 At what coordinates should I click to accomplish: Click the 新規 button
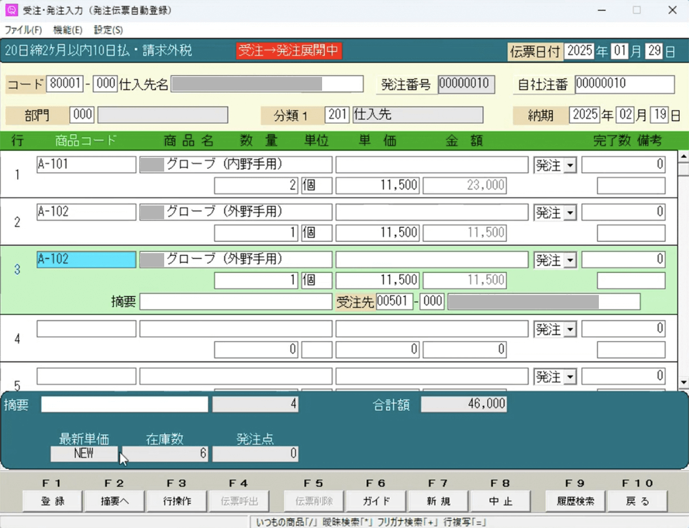(439, 501)
